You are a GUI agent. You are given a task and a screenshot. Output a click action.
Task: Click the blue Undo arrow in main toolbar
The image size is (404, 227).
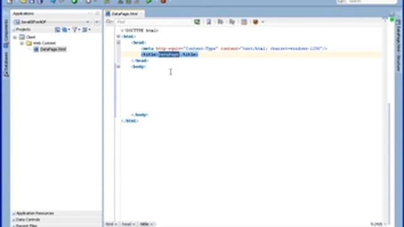tap(53, 1)
